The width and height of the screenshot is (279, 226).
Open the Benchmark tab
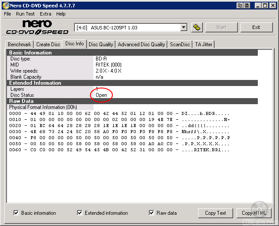(19, 44)
